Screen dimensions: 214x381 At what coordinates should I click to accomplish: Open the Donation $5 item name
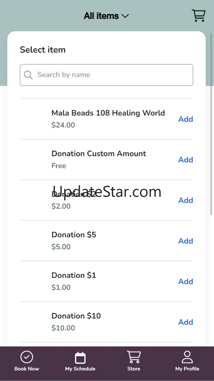coord(74,235)
